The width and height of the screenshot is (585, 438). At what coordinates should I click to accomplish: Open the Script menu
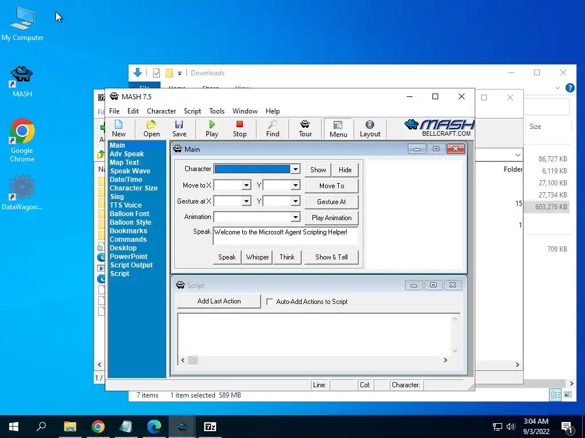(192, 111)
